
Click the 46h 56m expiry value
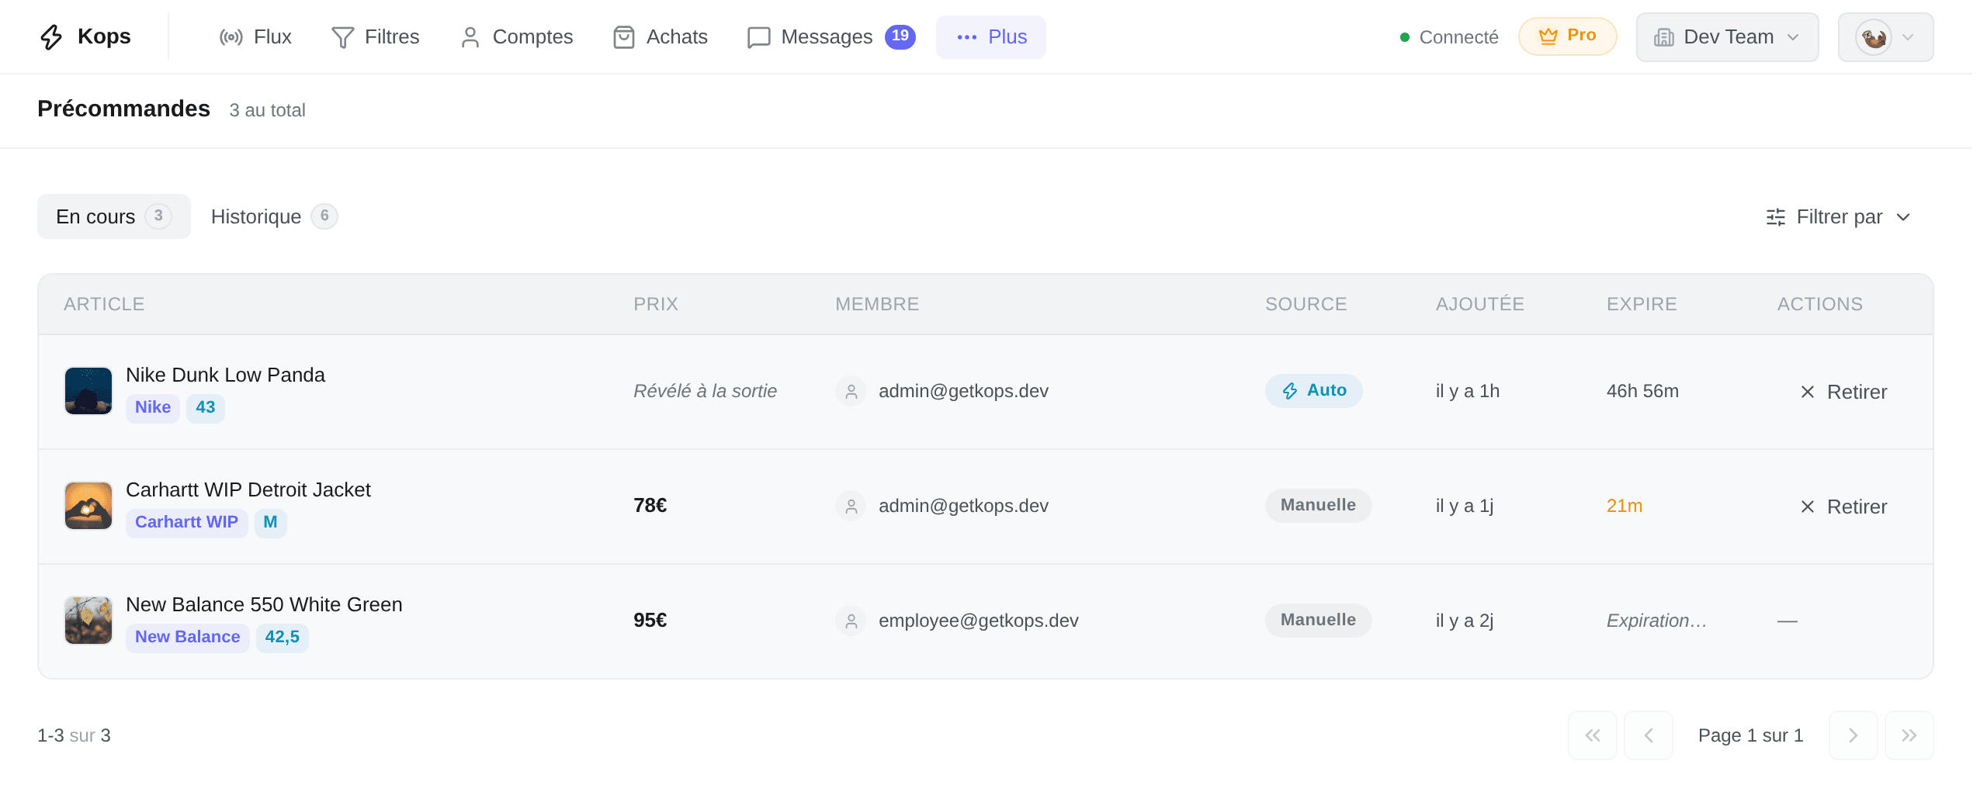[x=1642, y=391]
